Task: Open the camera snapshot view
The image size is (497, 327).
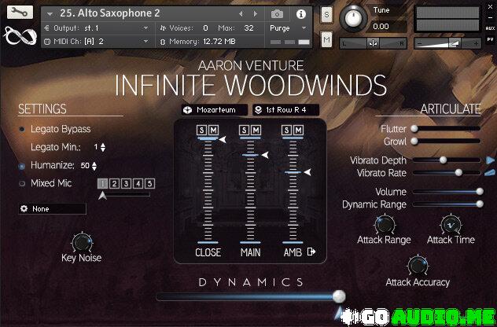Action: (x=278, y=13)
